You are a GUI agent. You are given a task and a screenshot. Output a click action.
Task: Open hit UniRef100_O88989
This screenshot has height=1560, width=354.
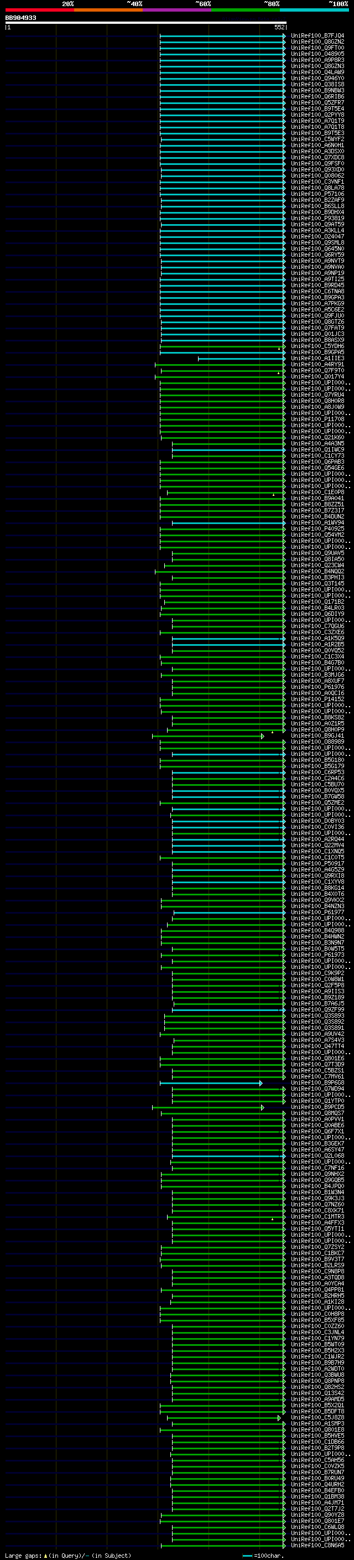pos(317,742)
